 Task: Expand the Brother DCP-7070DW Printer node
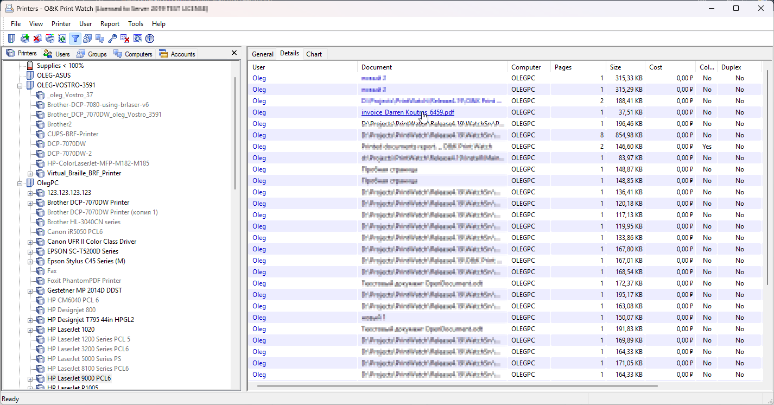(30, 202)
